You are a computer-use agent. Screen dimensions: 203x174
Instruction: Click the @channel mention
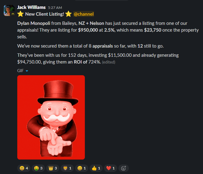84,14
